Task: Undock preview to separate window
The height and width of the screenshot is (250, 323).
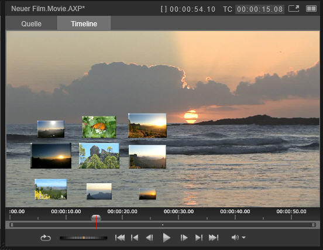Action: (294, 9)
